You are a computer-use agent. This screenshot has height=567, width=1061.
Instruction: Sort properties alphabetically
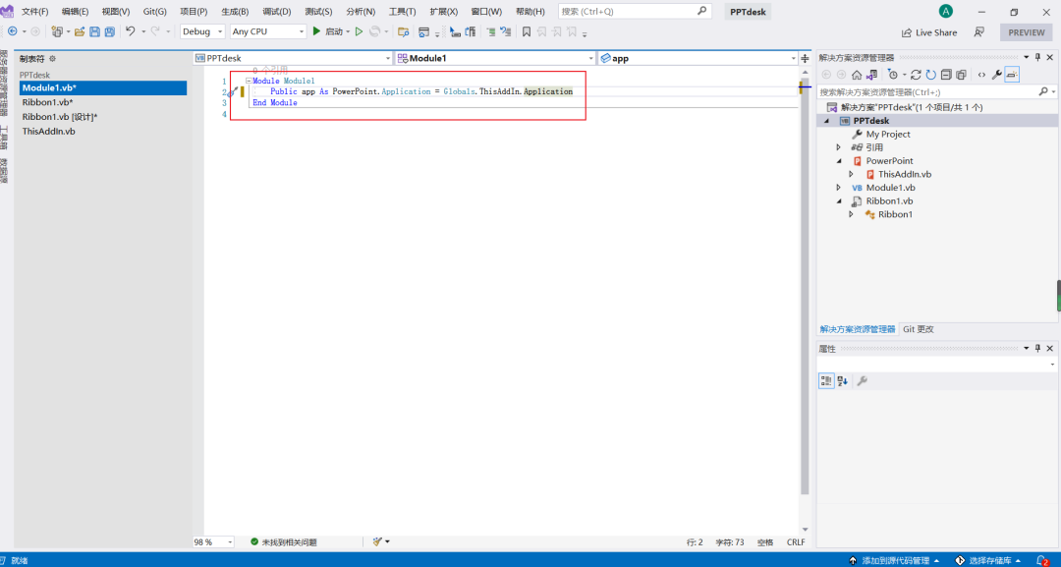pyautogui.click(x=843, y=381)
